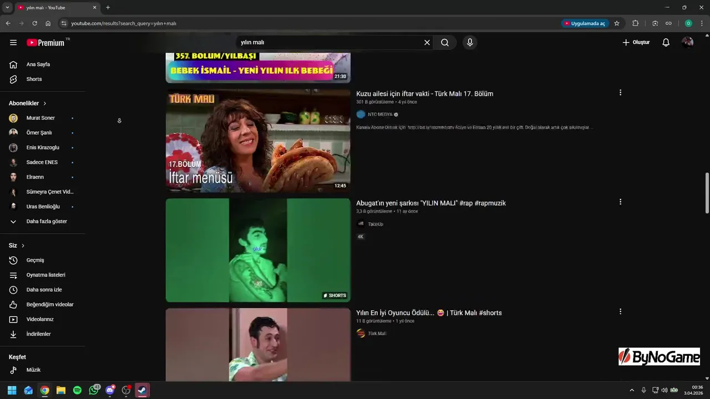Screen dimensions: 710x399
Task: Open Enis Kirazoglu channel subscription
Action: 43,147
